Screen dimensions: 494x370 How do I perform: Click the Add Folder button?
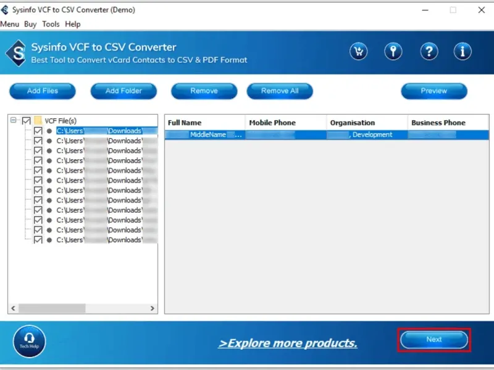tap(124, 91)
